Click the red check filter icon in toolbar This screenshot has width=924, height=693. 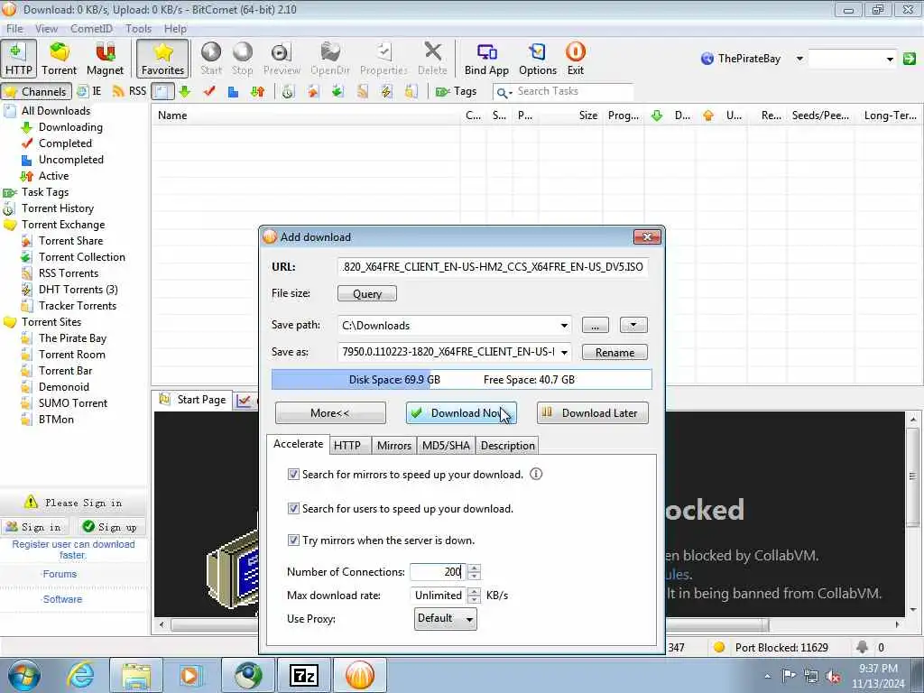pos(209,91)
